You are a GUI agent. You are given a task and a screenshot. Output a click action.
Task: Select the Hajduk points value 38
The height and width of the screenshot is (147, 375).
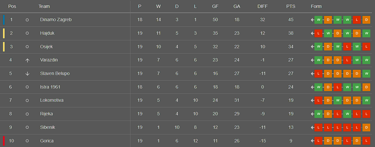[x=291, y=33]
